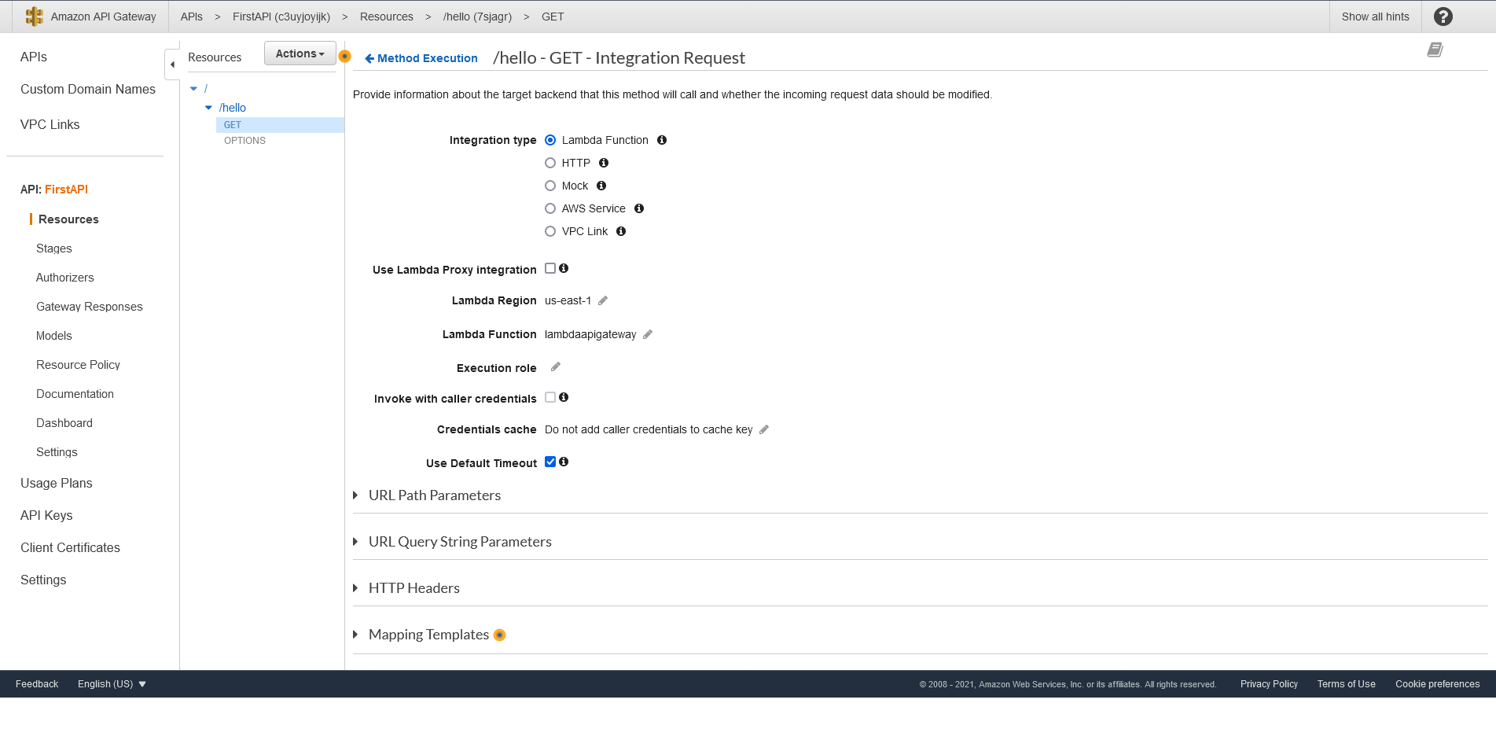Open the FirstAPI link in sidebar
This screenshot has height=729, width=1496.
click(66, 190)
